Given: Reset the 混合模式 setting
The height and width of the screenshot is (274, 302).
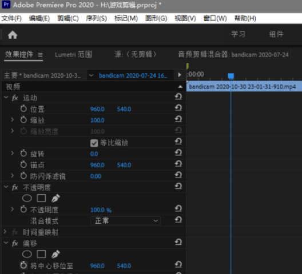Looking at the screenshot, I should 178,220.
